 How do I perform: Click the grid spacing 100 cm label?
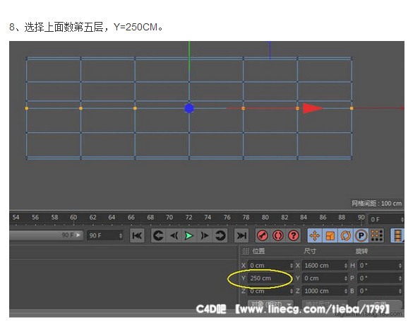[376, 203]
